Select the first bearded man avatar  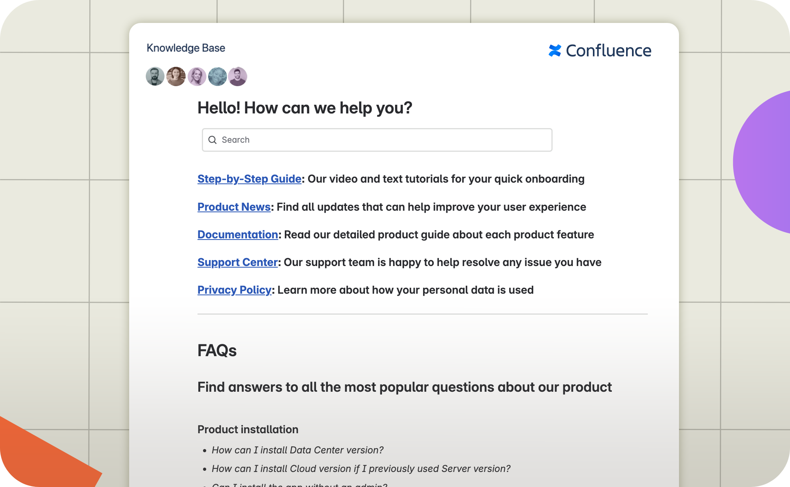[155, 76]
